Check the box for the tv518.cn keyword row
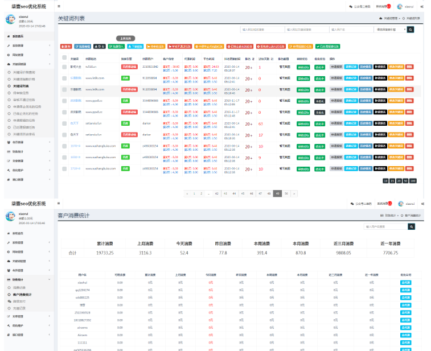Viewport: 431px width, 351px height. click(64, 67)
